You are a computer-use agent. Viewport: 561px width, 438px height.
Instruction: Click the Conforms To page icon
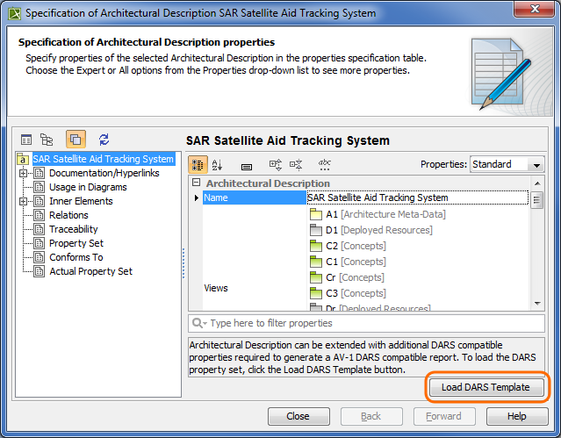point(39,258)
